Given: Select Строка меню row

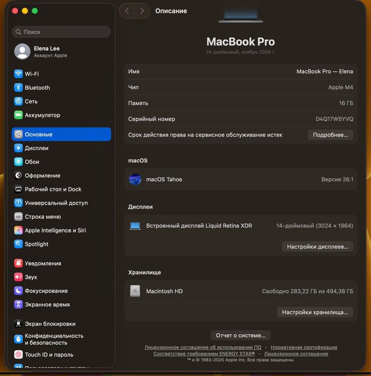Looking at the screenshot, I should coord(61,216).
